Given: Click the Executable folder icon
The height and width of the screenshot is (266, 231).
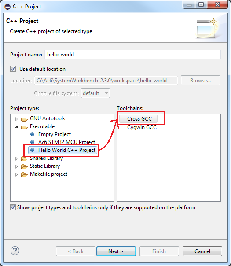Looking at the screenshot, I should [x=24, y=127].
